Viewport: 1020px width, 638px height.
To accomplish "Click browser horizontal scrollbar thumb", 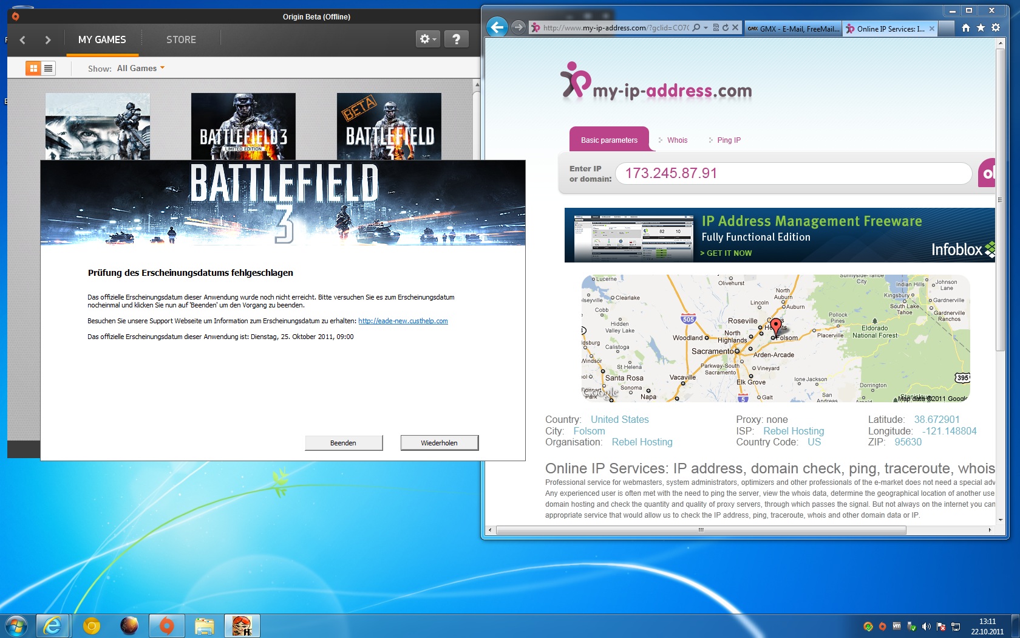I will click(701, 530).
